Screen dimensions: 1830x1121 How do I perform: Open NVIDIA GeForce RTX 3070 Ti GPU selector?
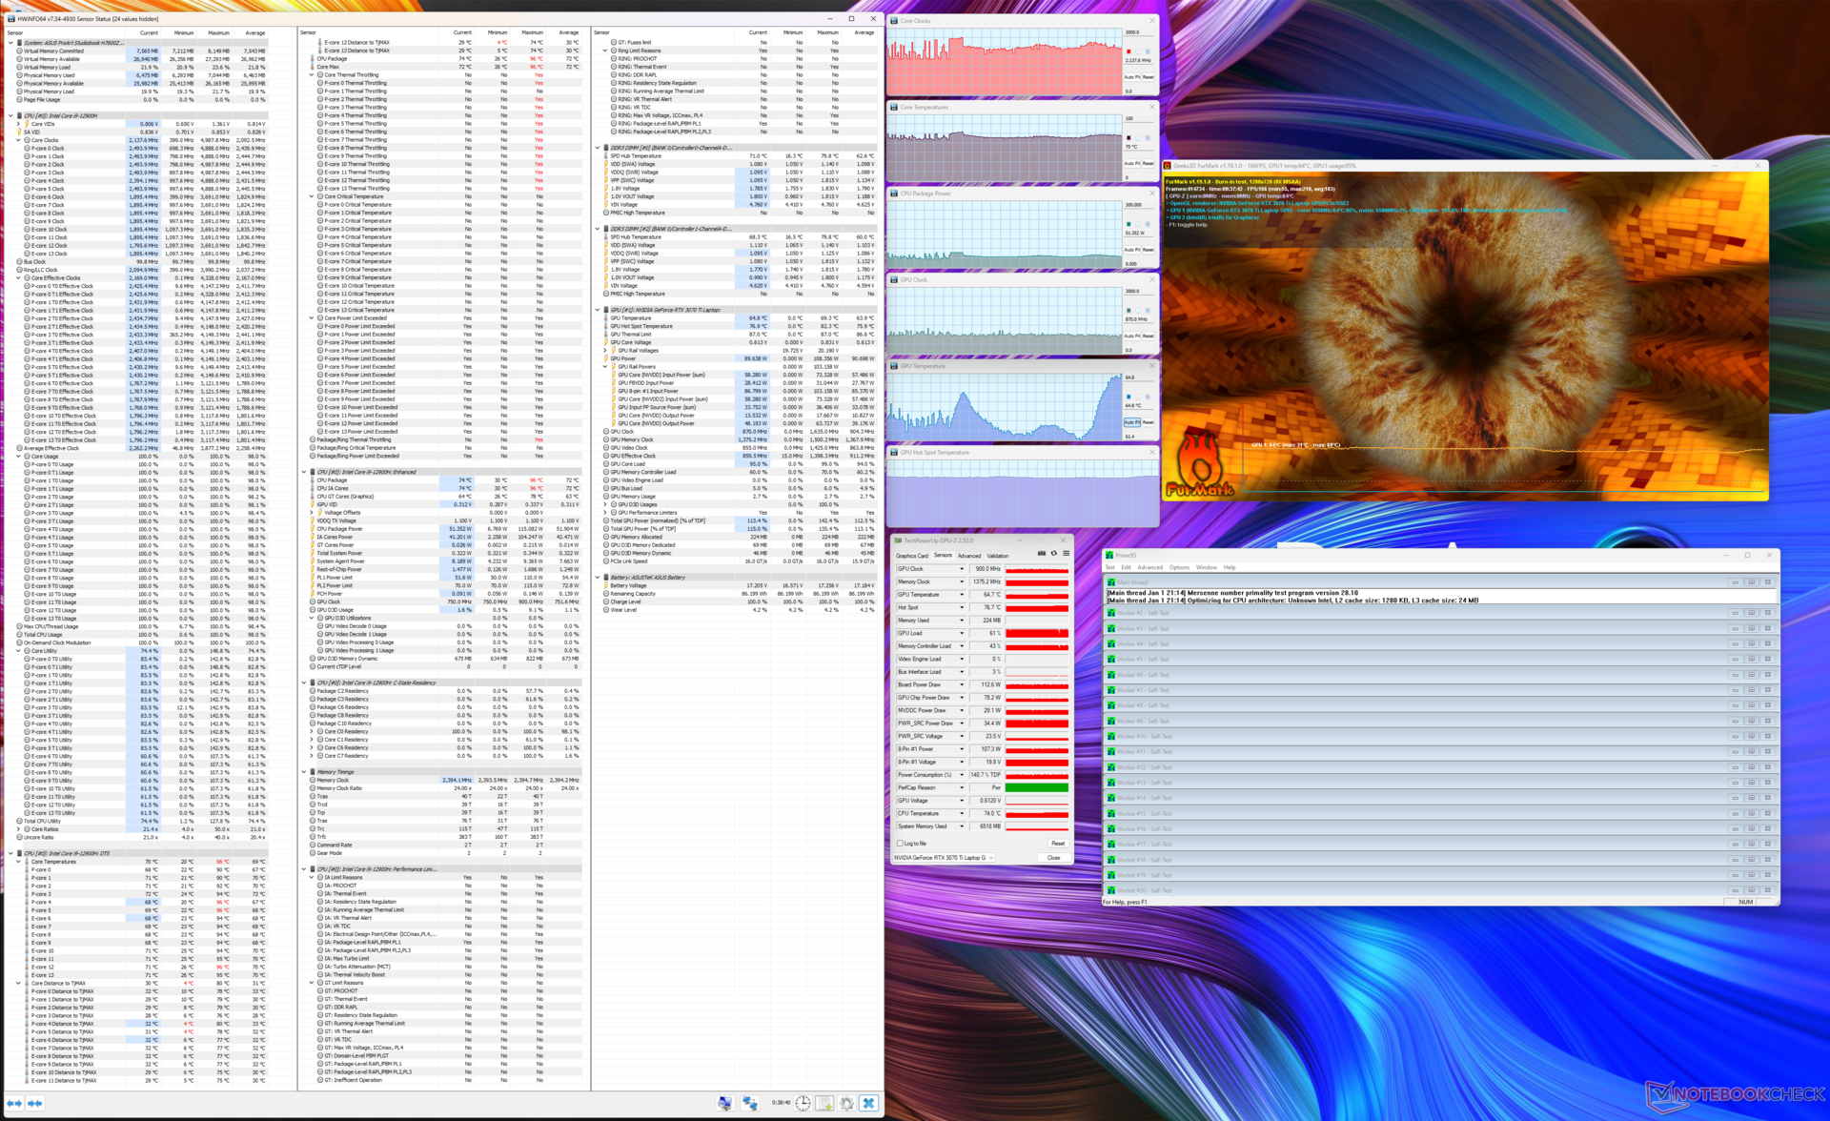(944, 858)
